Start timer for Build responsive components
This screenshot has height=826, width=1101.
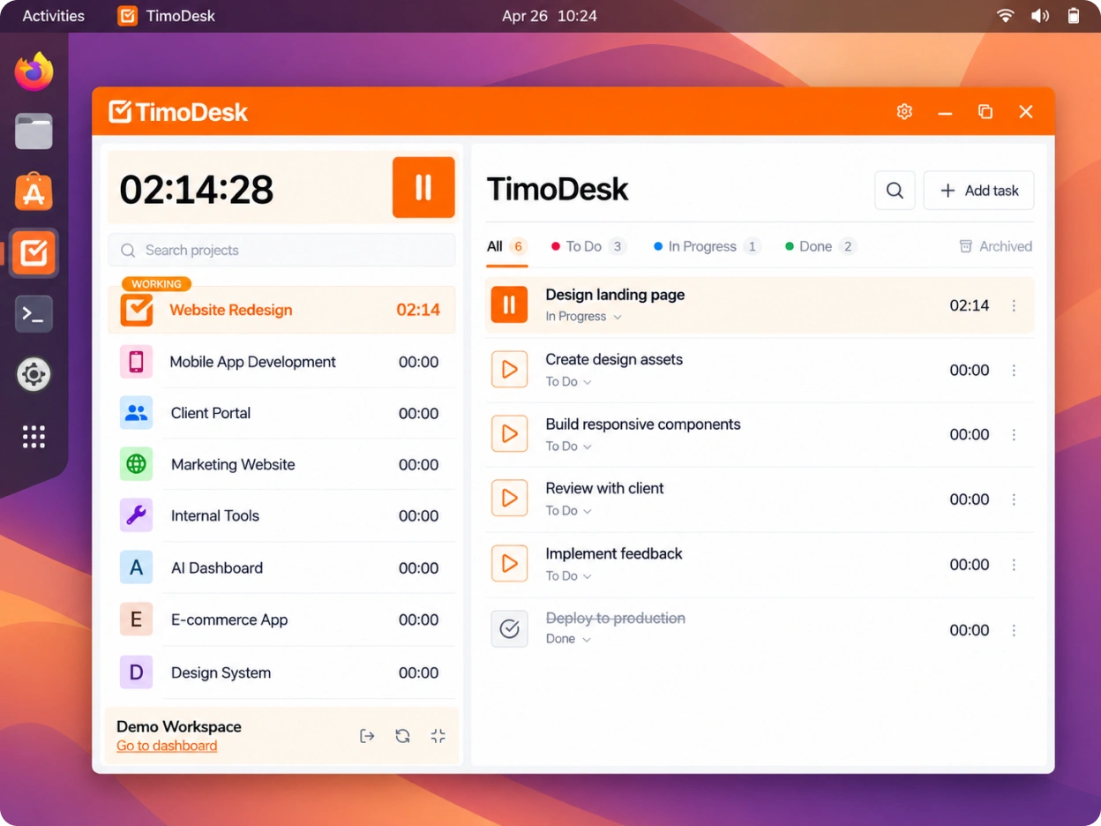point(509,434)
